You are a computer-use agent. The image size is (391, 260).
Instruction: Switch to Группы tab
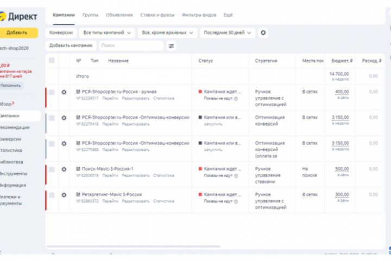click(90, 15)
